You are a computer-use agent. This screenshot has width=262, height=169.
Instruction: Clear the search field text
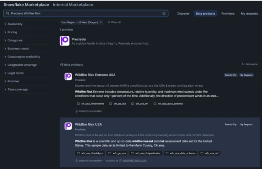(164, 13)
